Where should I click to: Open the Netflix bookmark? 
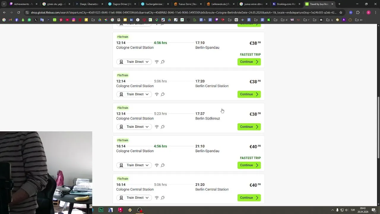[x=80, y=20]
